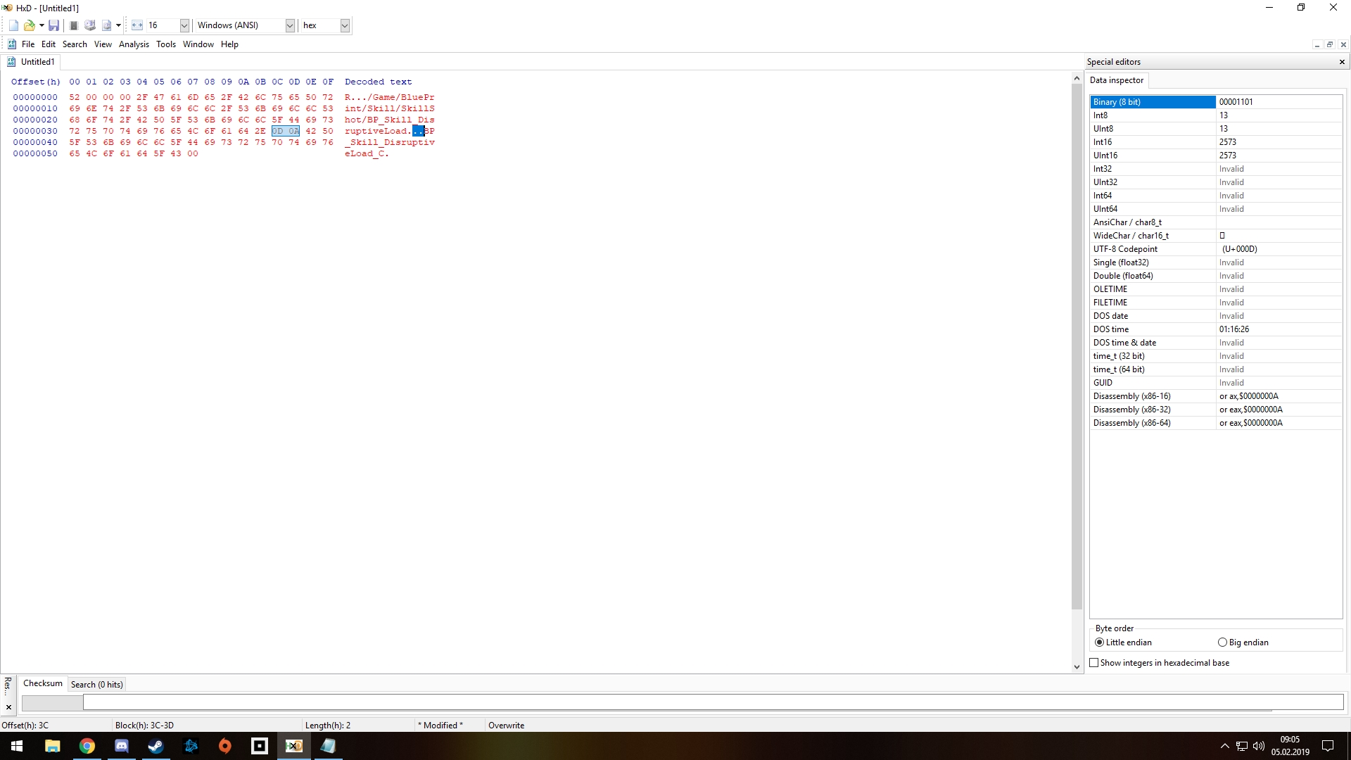Screen dimensions: 1351x760
Task: Switch to the Search (0 hits) tab
Action: click(96, 685)
